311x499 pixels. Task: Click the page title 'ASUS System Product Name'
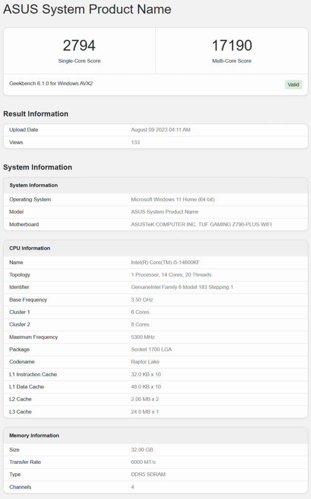coord(87,9)
